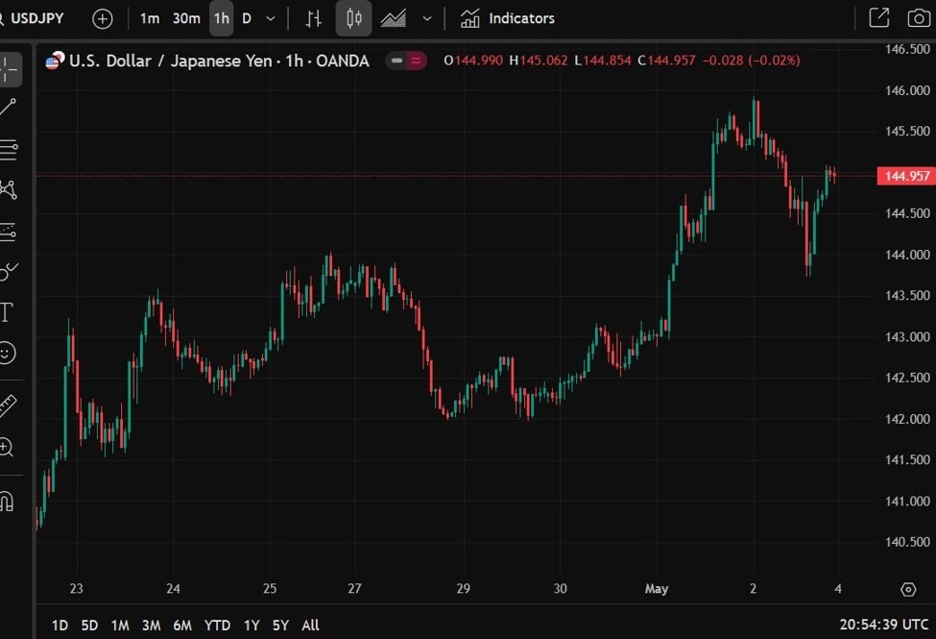Enable candlestick chart style
The image size is (936, 639).
click(x=352, y=17)
